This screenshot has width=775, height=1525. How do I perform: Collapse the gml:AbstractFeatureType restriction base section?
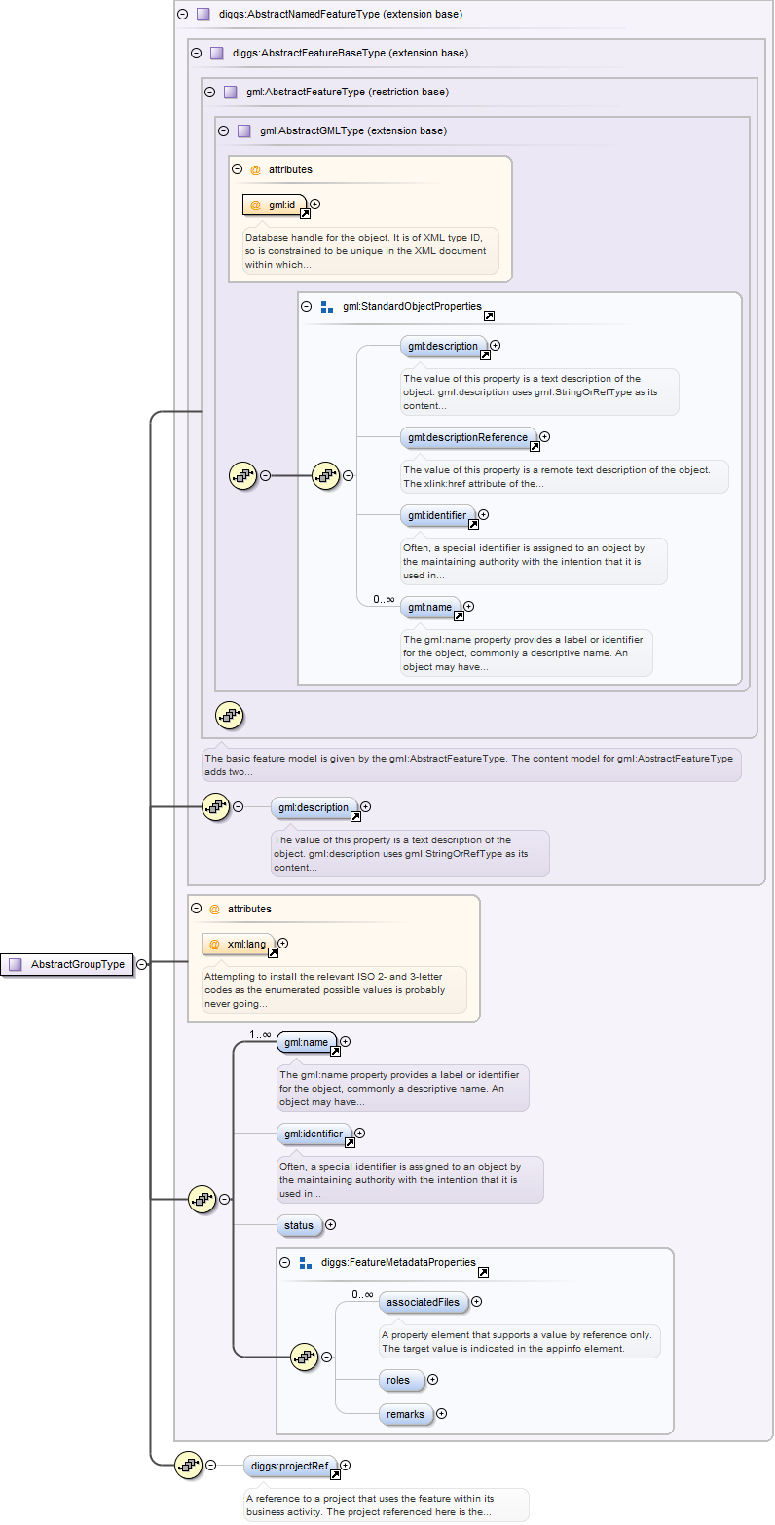click(209, 92)
